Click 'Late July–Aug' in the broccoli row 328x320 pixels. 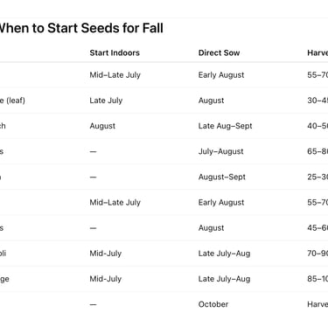coord(224,254)
